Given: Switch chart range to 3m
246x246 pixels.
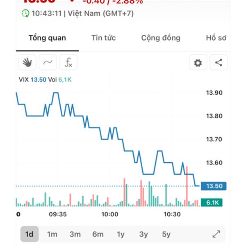Looking at the screenshot, I should [x=75, y=234].
